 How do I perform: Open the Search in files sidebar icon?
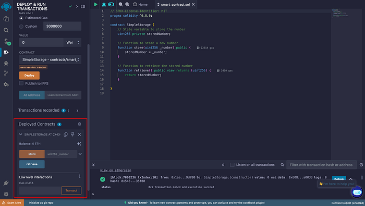point(6,30)
